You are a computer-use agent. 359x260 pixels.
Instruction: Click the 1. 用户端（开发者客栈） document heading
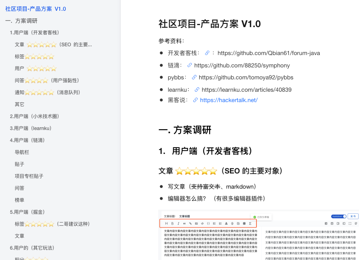pos(205,151)
